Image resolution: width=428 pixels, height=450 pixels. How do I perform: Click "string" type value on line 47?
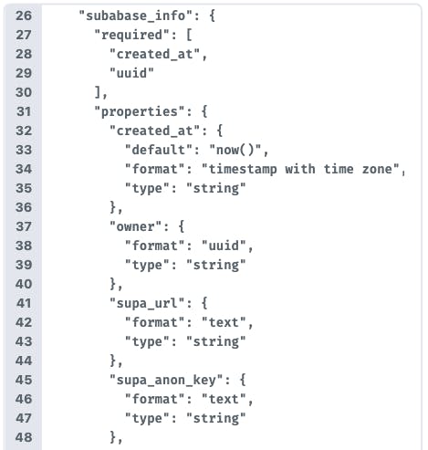[216, 418]
